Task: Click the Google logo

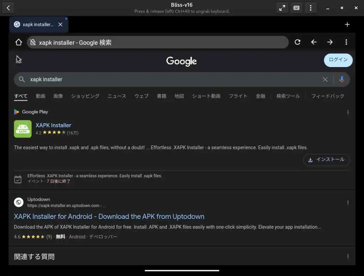Action: click(182, 61)
